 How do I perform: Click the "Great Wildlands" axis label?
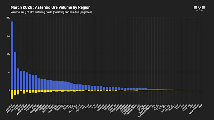(194, 109)
